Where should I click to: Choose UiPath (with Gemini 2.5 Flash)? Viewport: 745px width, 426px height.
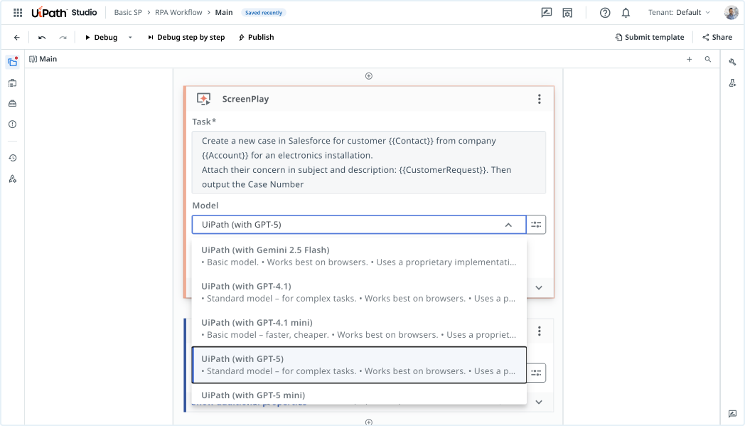(359, 256)
